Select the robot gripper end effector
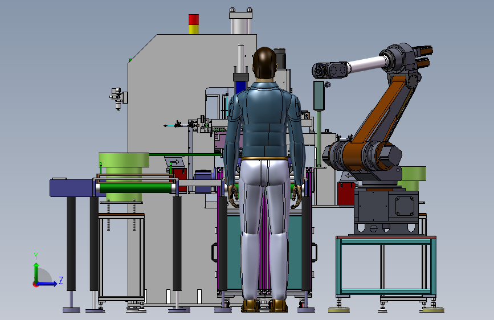The width and height of the screenshot is (494, 320). [423, 56]
